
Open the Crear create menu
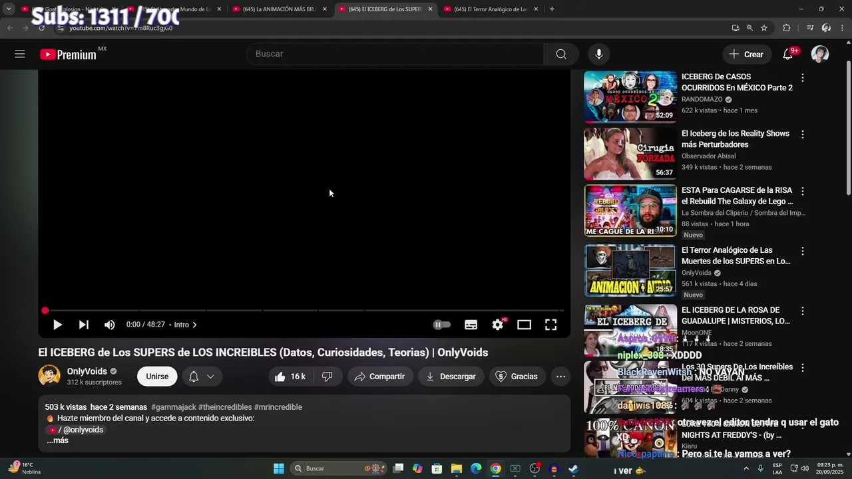click(746, 55)
